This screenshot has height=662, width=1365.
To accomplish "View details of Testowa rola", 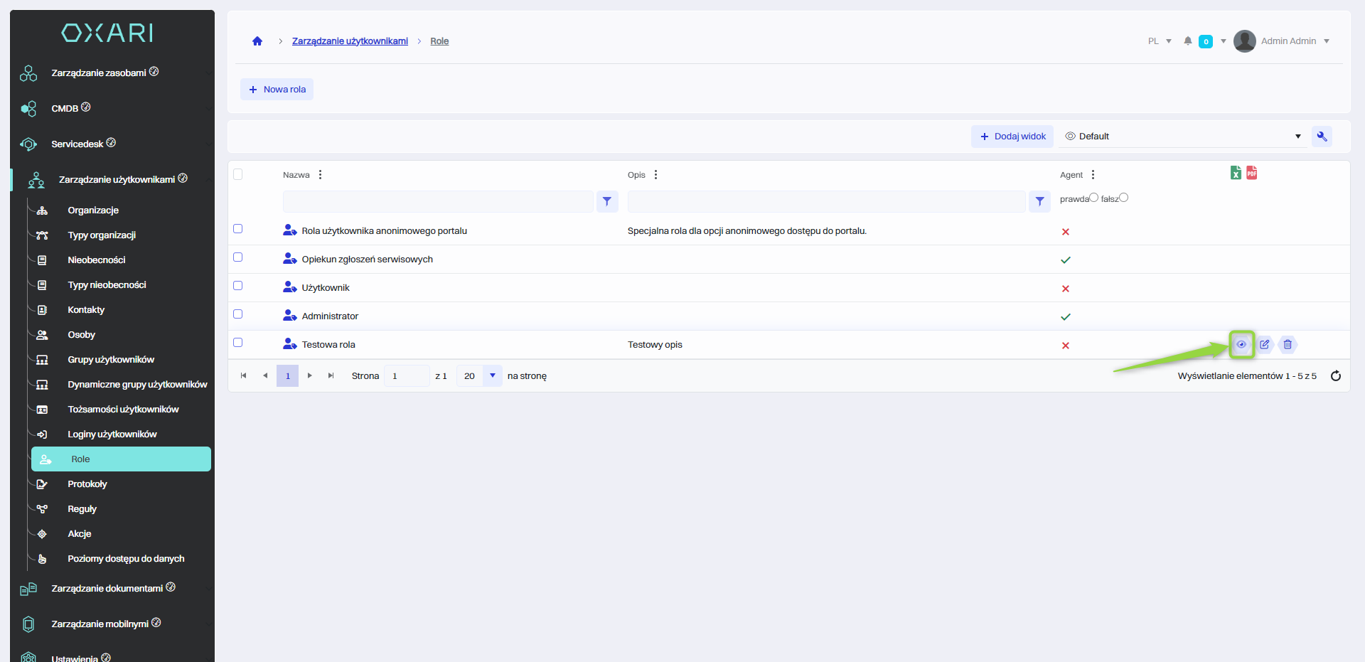I will point(1241,345).
